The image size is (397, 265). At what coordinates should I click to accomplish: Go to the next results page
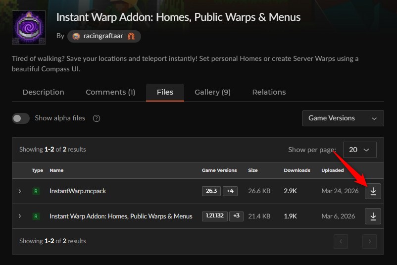click(x=369, y=241)
